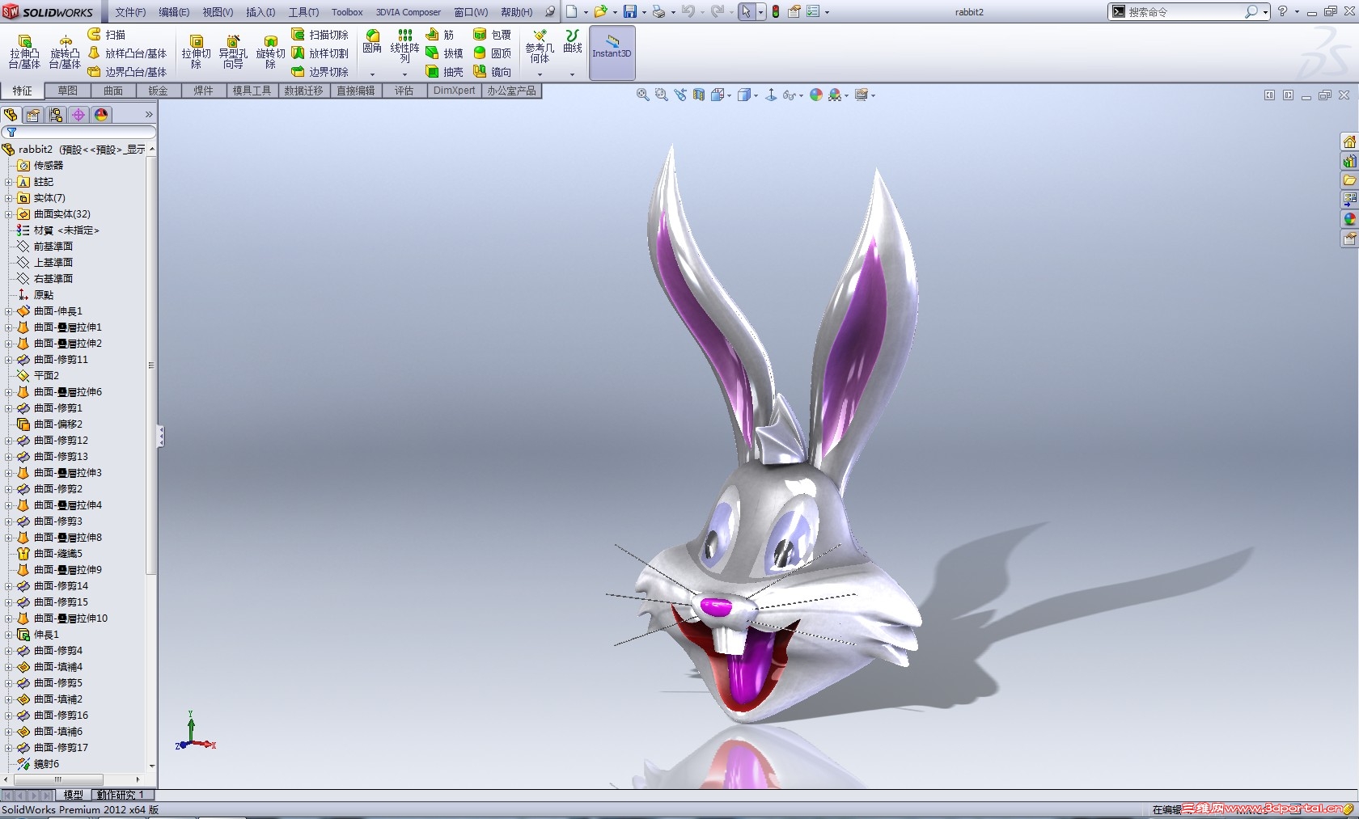Select the 圆角 fillet tool
Image resolution: width=1359 pixels, height=819 pixels.
coord(372,42)
